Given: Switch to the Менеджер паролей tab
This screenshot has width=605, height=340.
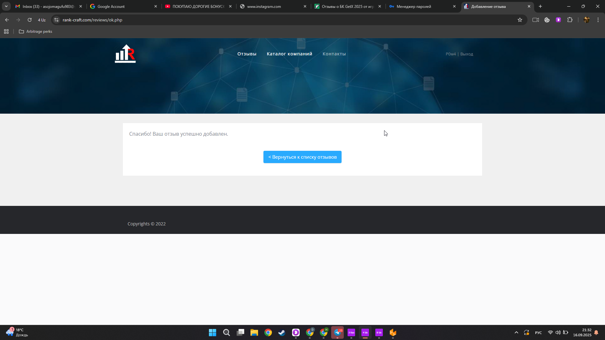Looking at the screenshot, I should [x=422, y=6].
